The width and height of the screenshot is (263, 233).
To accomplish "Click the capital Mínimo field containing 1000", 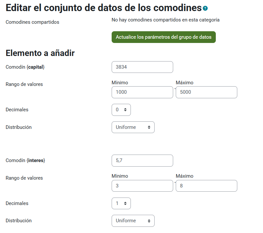I will (x=142, y=92).
